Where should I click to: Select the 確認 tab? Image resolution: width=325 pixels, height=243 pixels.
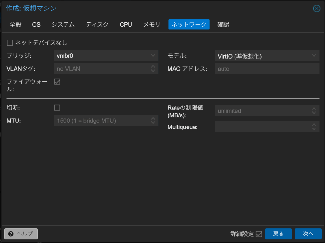(x=223, y=25)
